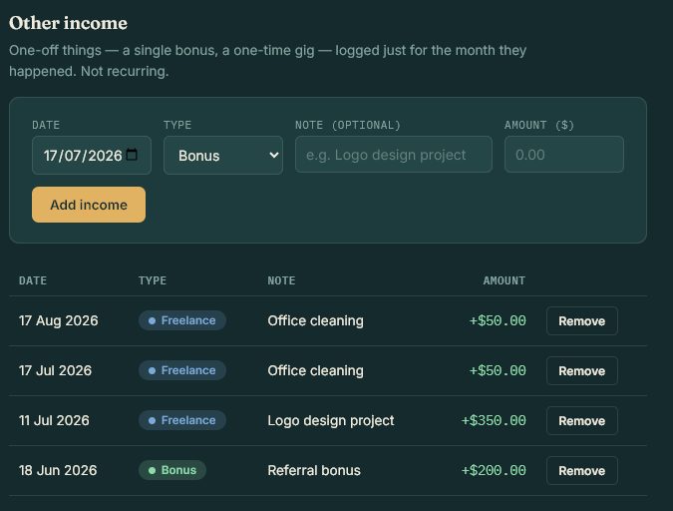The width and height of the screenshot is (673, 511).
Task: Click the +$350.00 amount
Action: [494, 420]
